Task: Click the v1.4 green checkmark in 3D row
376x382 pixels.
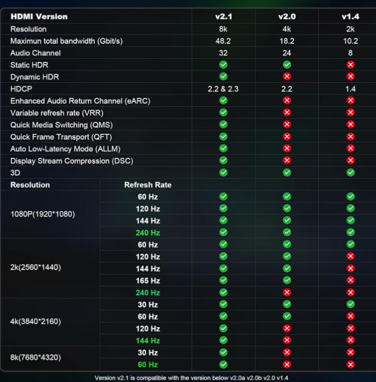Action: click(x=351, y=173)
